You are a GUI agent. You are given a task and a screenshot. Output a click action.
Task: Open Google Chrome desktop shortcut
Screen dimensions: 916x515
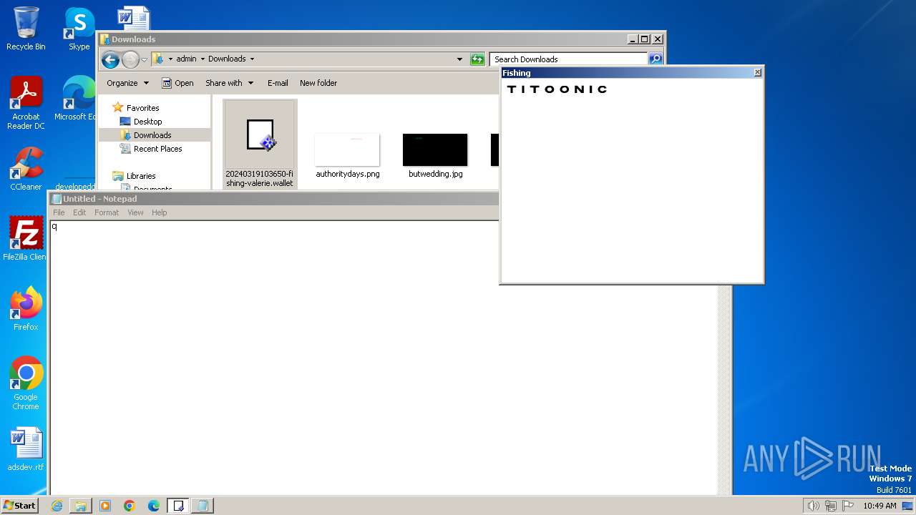point(26,383)
